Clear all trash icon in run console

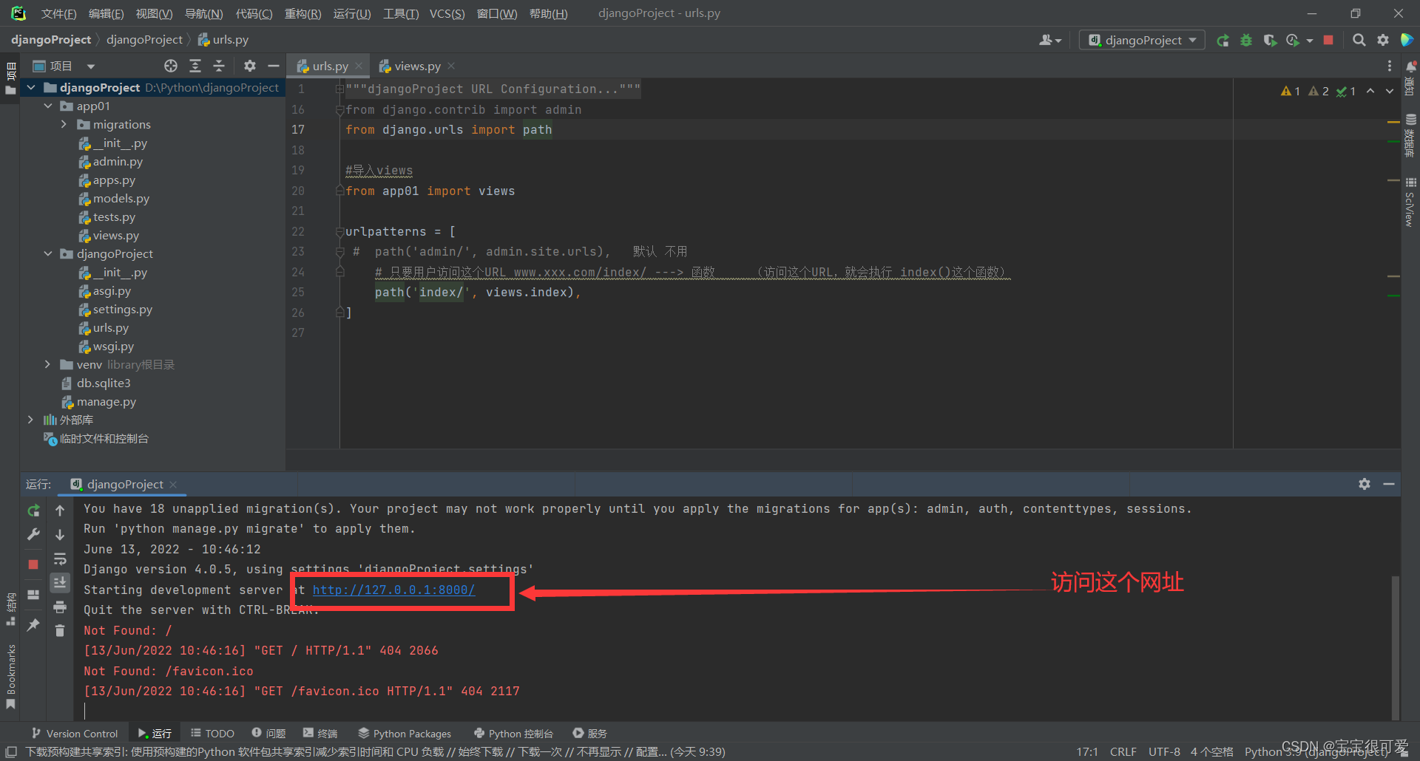(60, 630)
